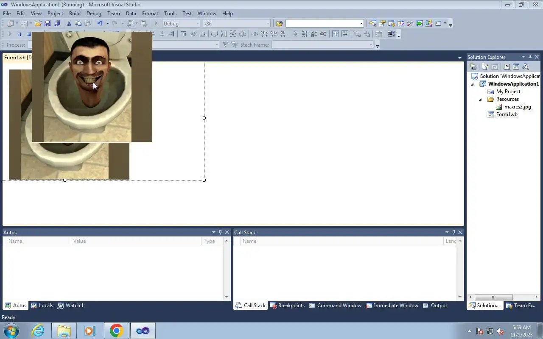The height and width of the screenshot is (339, 543).
Task: Pause debugging with Break All icon
Action: (19, 34)
